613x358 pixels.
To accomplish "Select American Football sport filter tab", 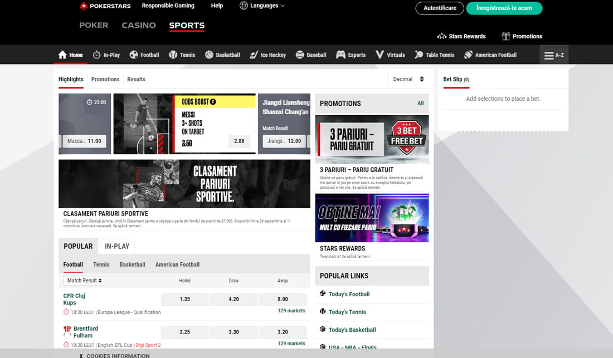I will pyautogui.click(x=177, y=264).
